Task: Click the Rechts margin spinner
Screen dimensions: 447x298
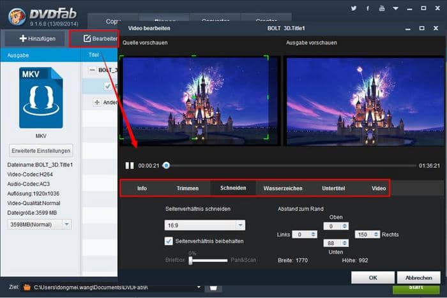Action: click(x=376, y=234)
